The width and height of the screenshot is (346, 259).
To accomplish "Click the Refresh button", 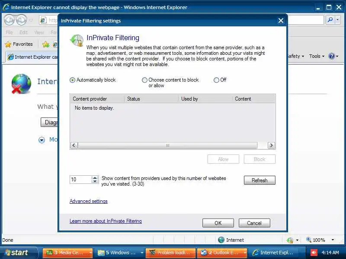I will click(x=259, y=180).
